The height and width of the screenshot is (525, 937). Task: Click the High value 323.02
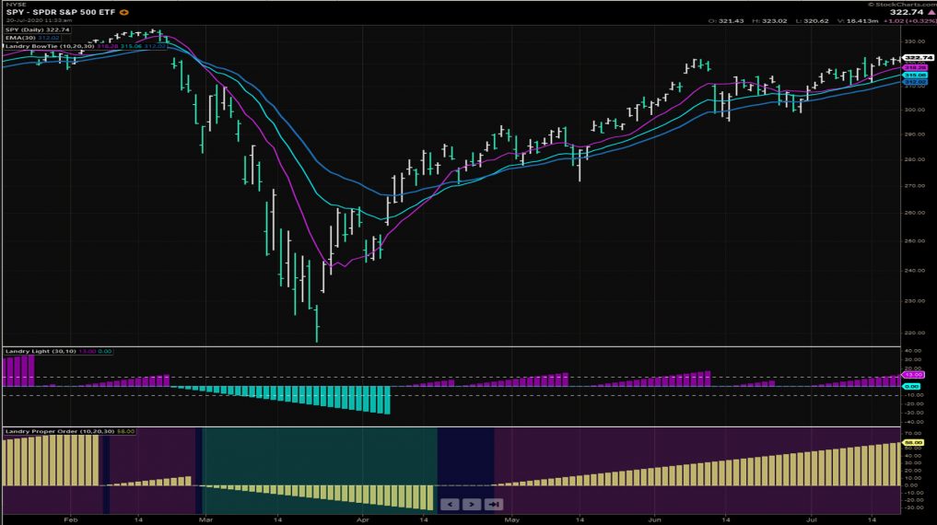[774, 21]
